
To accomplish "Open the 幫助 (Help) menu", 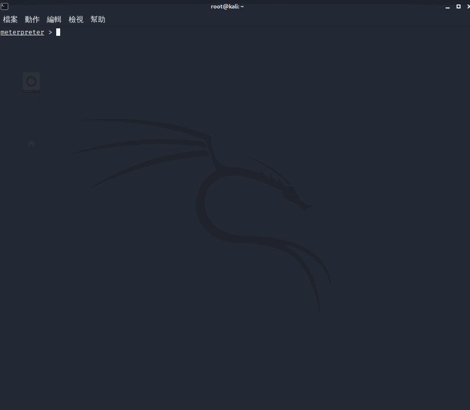I will (97, 19).
